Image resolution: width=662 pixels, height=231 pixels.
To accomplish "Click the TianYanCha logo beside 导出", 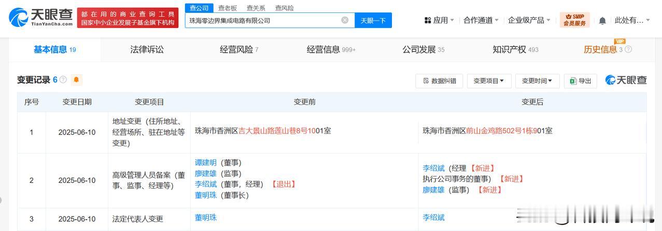I will coord(626,80).
